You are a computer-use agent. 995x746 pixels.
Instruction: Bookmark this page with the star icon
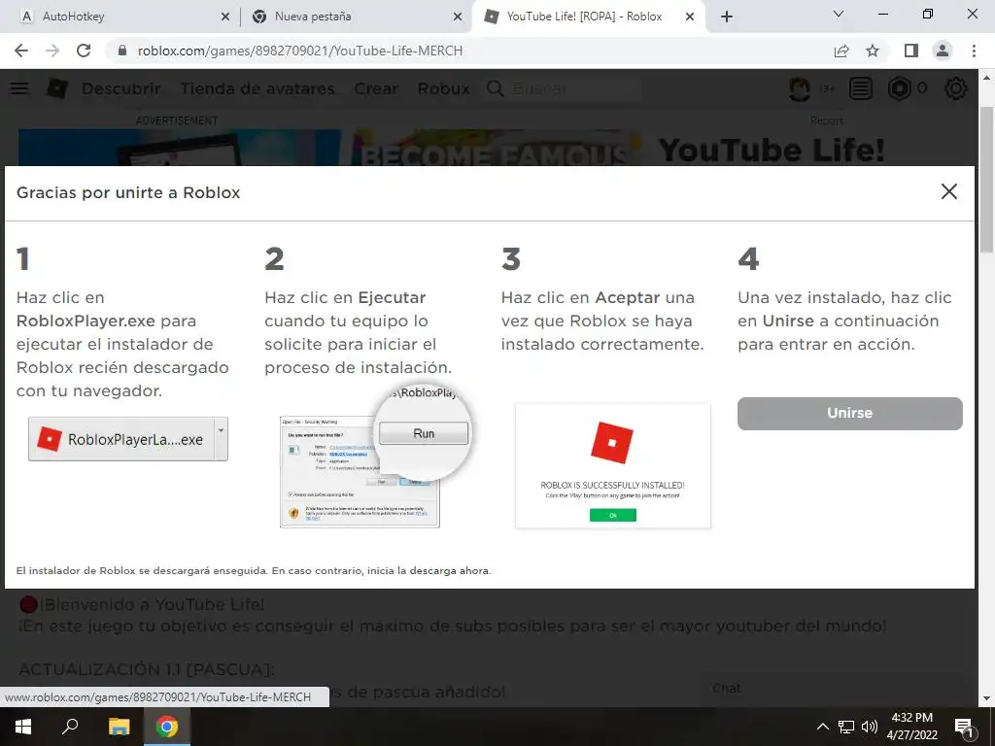click(x=873, y=51)
